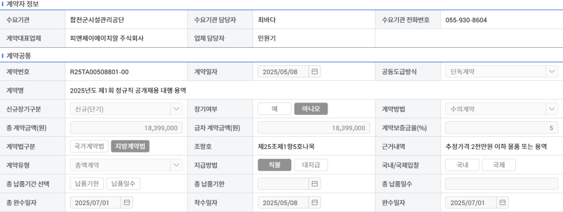Image resolution: width=563 pixels, height=212 pixels.
Task: Click 금차 계약금액 amount field
Action: click(x=314, y=128)
